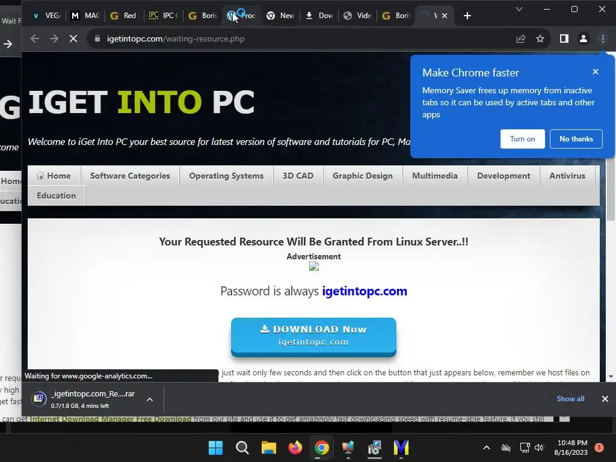Open the Education menu
Viewport: 616px width, 462px height.
pyautogui.click(x=57, y=196)
